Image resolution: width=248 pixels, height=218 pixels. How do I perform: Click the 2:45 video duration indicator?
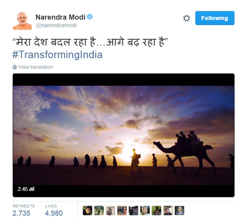[26, 189]
